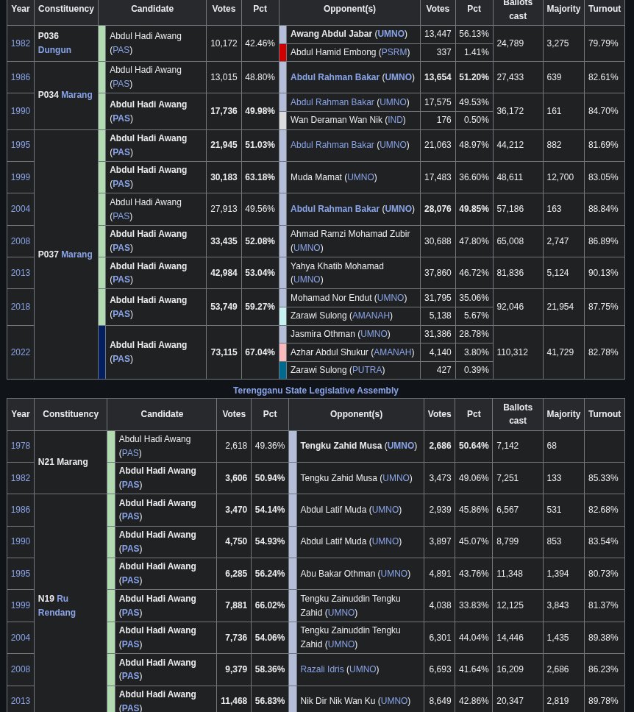Open the 2013 state election year link

[x=21, y=701]
